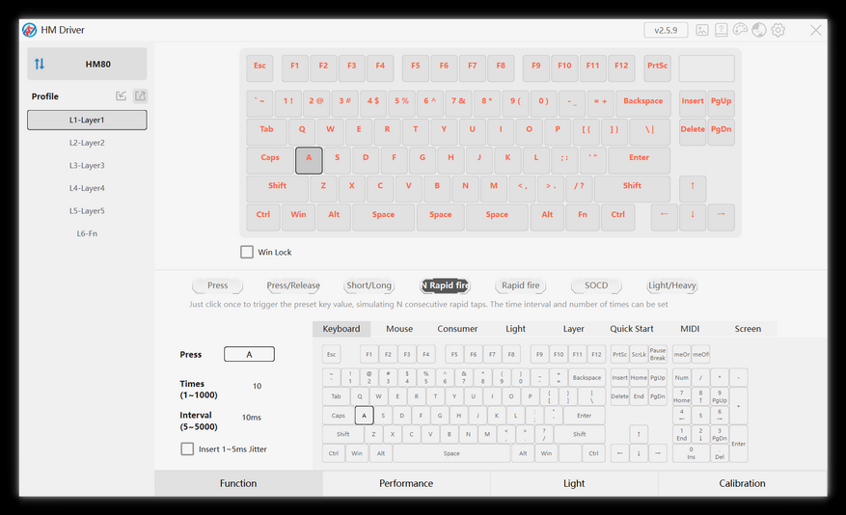Toggle the Win Lock checkbox

point(247,252)
